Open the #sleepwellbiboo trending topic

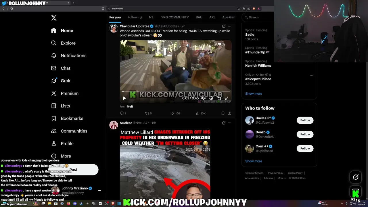point(258,79)
